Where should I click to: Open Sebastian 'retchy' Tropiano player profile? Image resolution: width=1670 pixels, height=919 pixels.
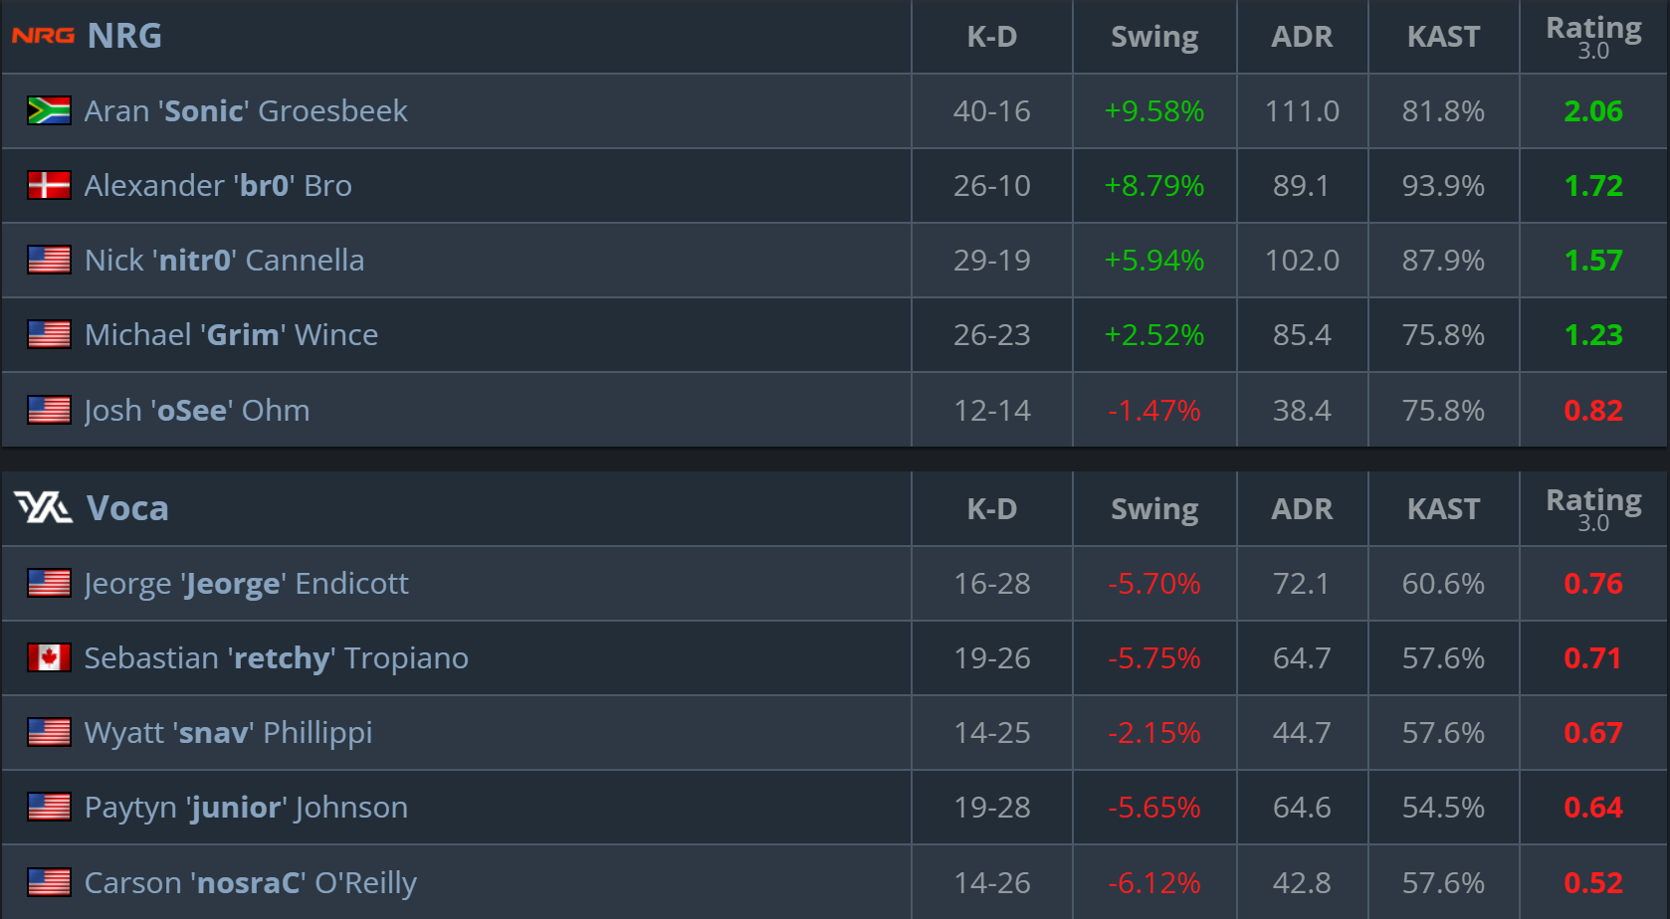click(x=276, y=657)
